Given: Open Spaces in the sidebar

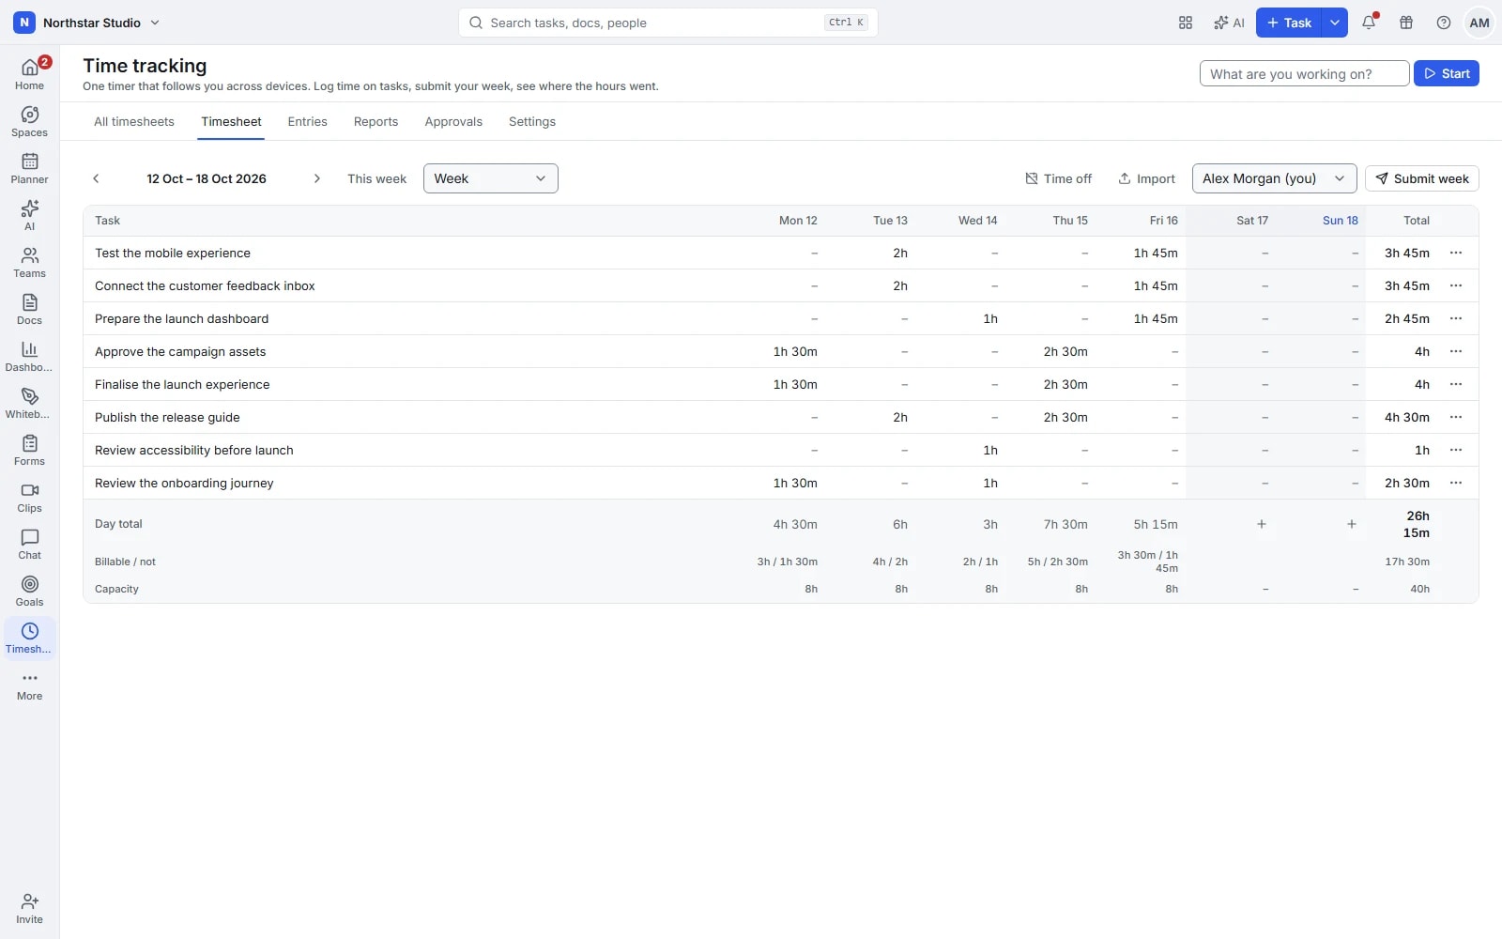Looking at the screenshot, I should click(x=29, y=121).
